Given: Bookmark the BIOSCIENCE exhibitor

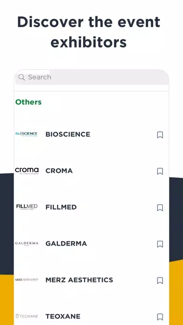Looking at the screenshot, I should [x=160, y=135].
